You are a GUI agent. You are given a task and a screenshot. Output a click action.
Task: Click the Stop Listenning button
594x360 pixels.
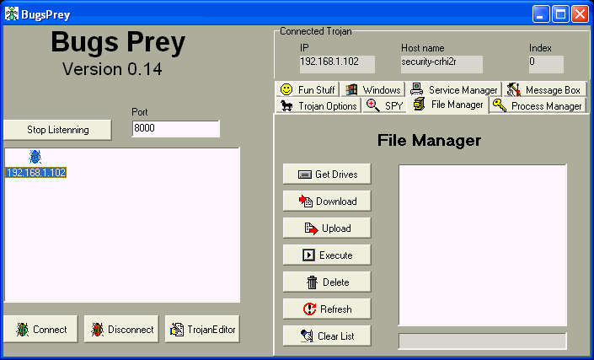[57, 130]
